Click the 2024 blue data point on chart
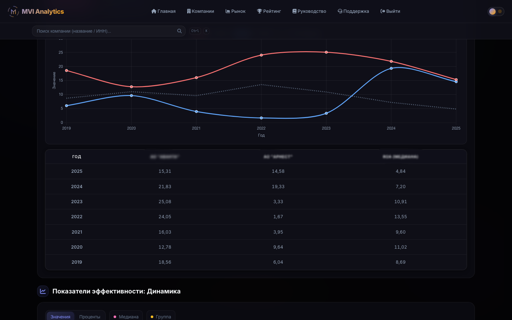The image size is (512, 320). [x=391, y=68]
